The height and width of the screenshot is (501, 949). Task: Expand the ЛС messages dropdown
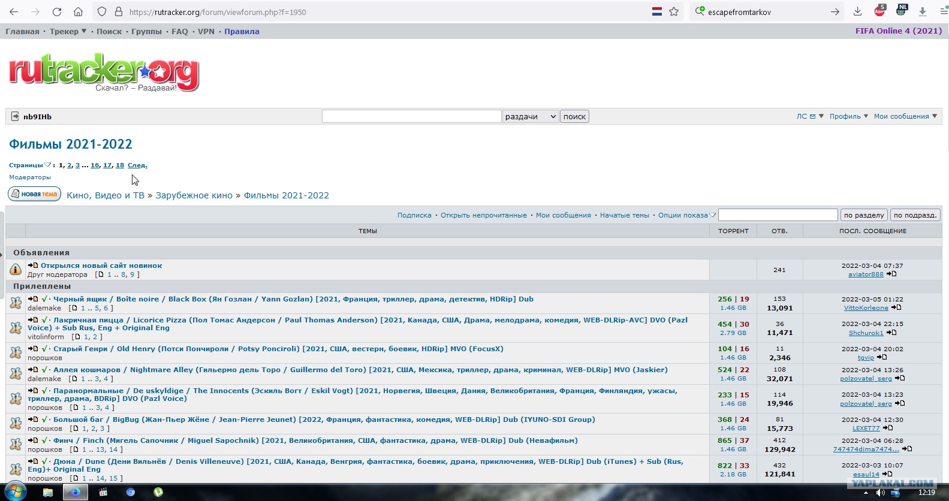(x=810, y=116)
